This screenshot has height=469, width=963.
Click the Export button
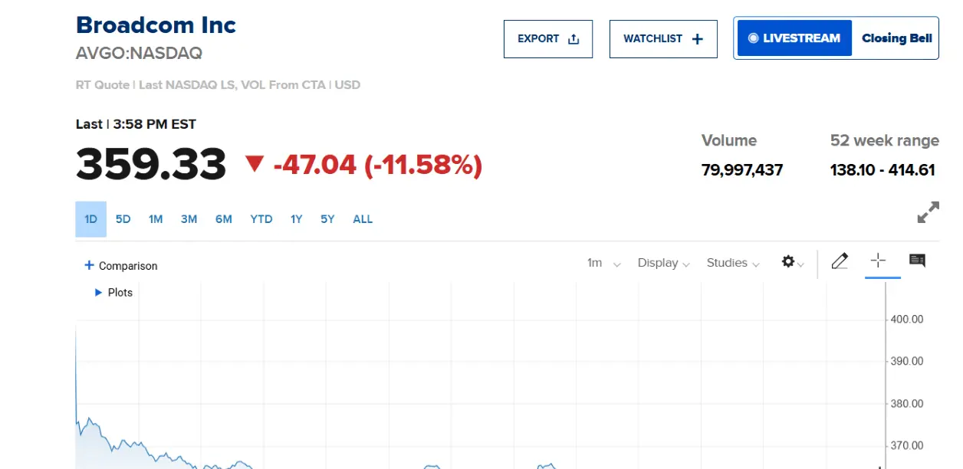(547, 39)
